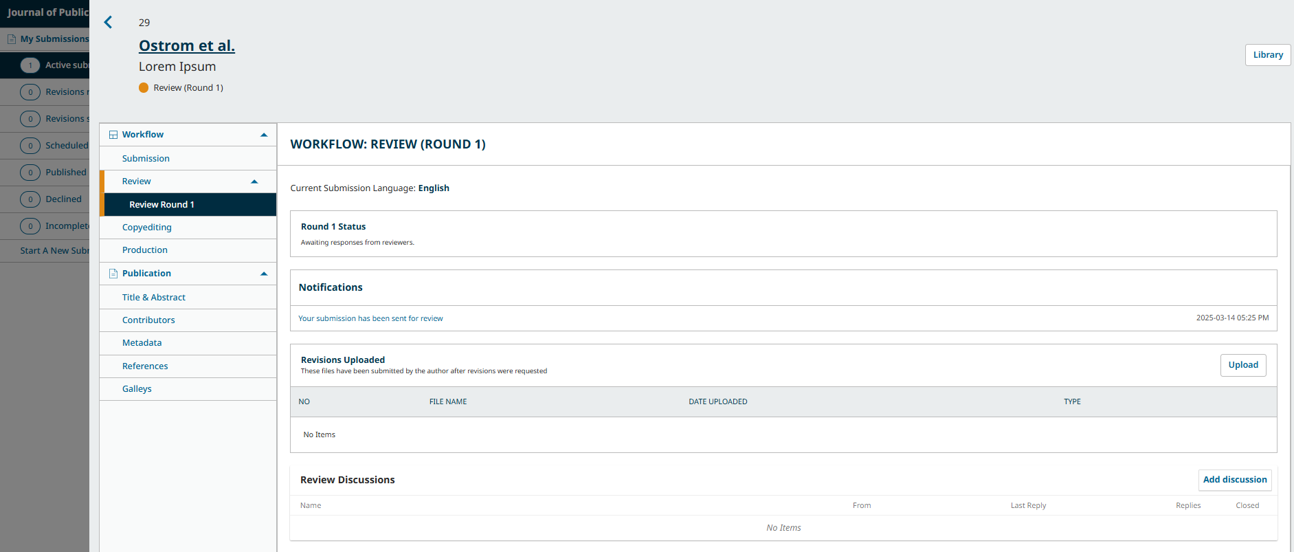Collapse the Review subsection arrow
1294x552 pixels.
tap(254, 181)
